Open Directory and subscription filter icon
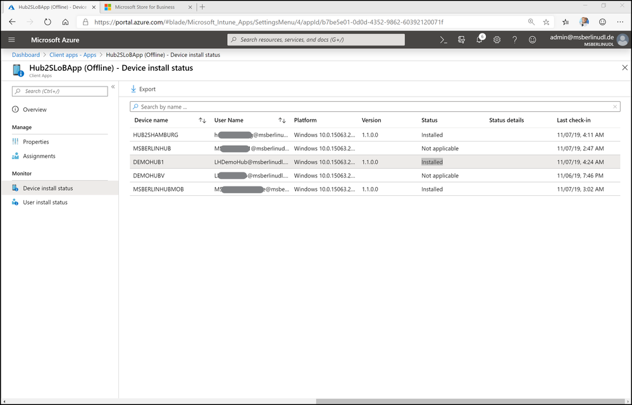The height and width of the screenshot is (405, 632). [x=461, y=40]
